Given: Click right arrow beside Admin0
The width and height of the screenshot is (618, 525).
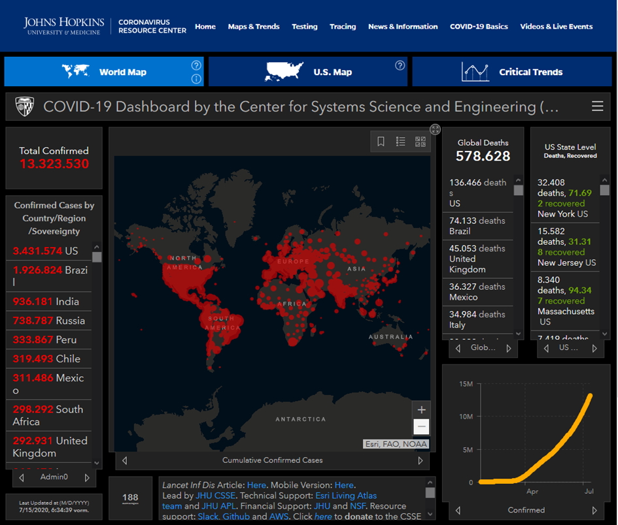Looking at the screenshot, I should coord(87,477).
